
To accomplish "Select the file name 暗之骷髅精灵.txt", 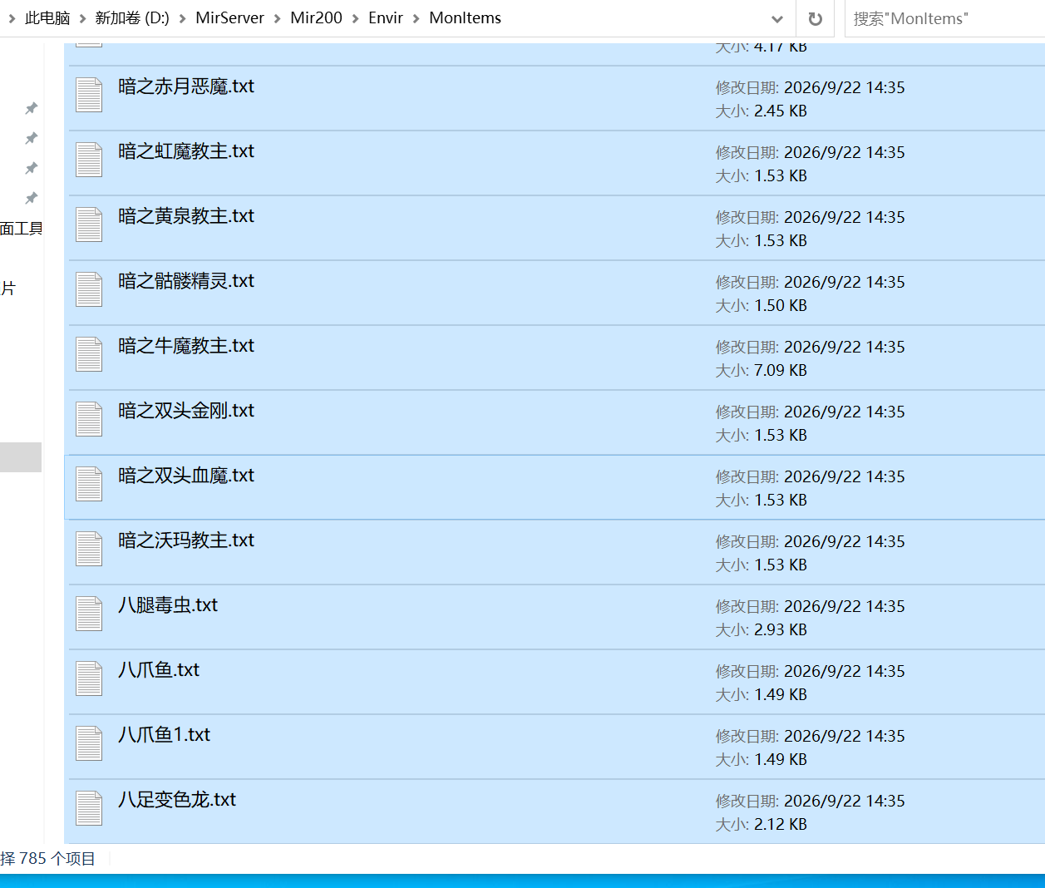I will [x=186, y=281].
